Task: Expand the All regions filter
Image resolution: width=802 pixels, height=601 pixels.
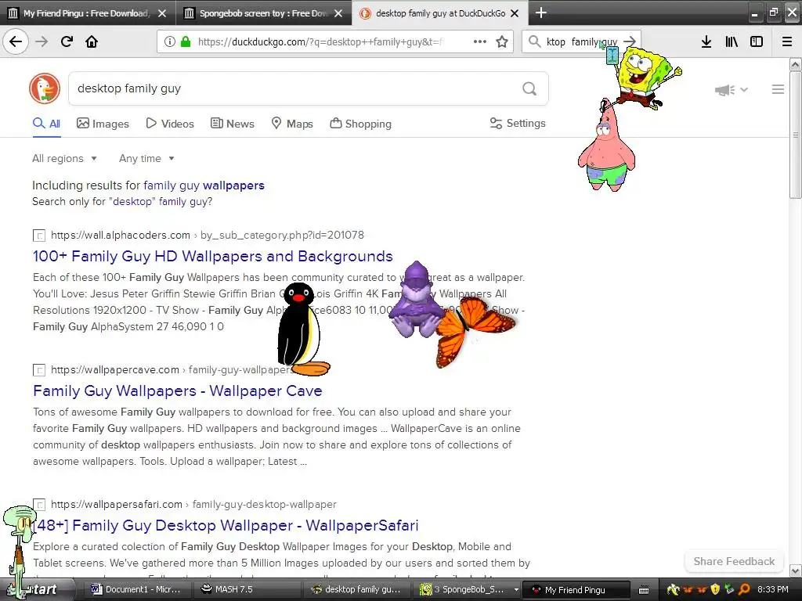Action: coord(64,158)
